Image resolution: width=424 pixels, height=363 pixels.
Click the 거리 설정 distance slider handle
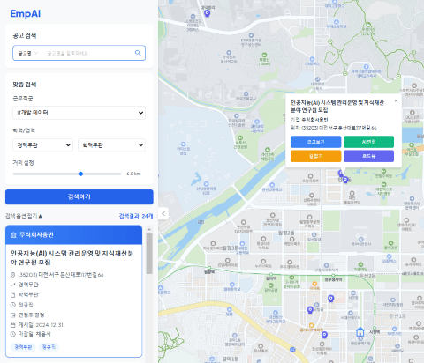[x=80, y=174]
